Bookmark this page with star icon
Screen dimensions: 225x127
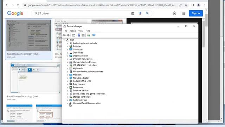(x=186, y=5)
